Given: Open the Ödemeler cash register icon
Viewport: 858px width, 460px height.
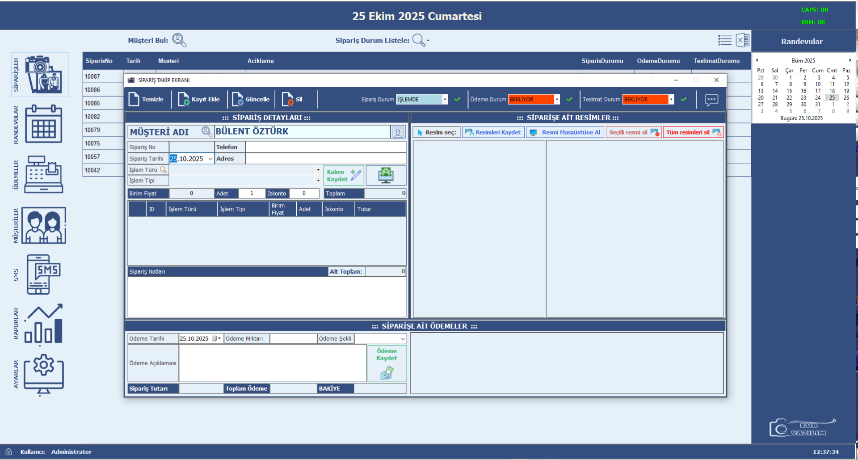Looking at the screenshot, I should (43, 175).
